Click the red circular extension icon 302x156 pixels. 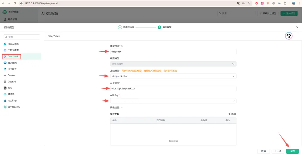(x=256, y=3)
